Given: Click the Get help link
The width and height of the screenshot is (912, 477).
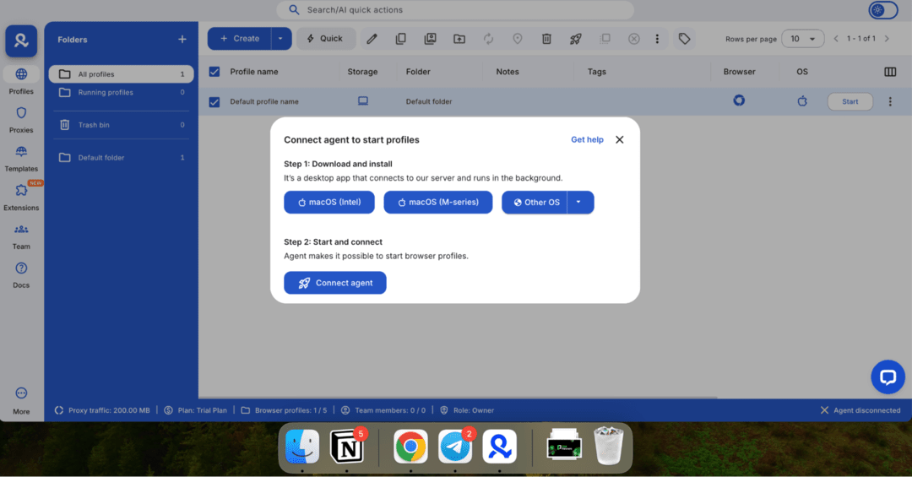Looking at the screenshot, I should pos(587,140).
